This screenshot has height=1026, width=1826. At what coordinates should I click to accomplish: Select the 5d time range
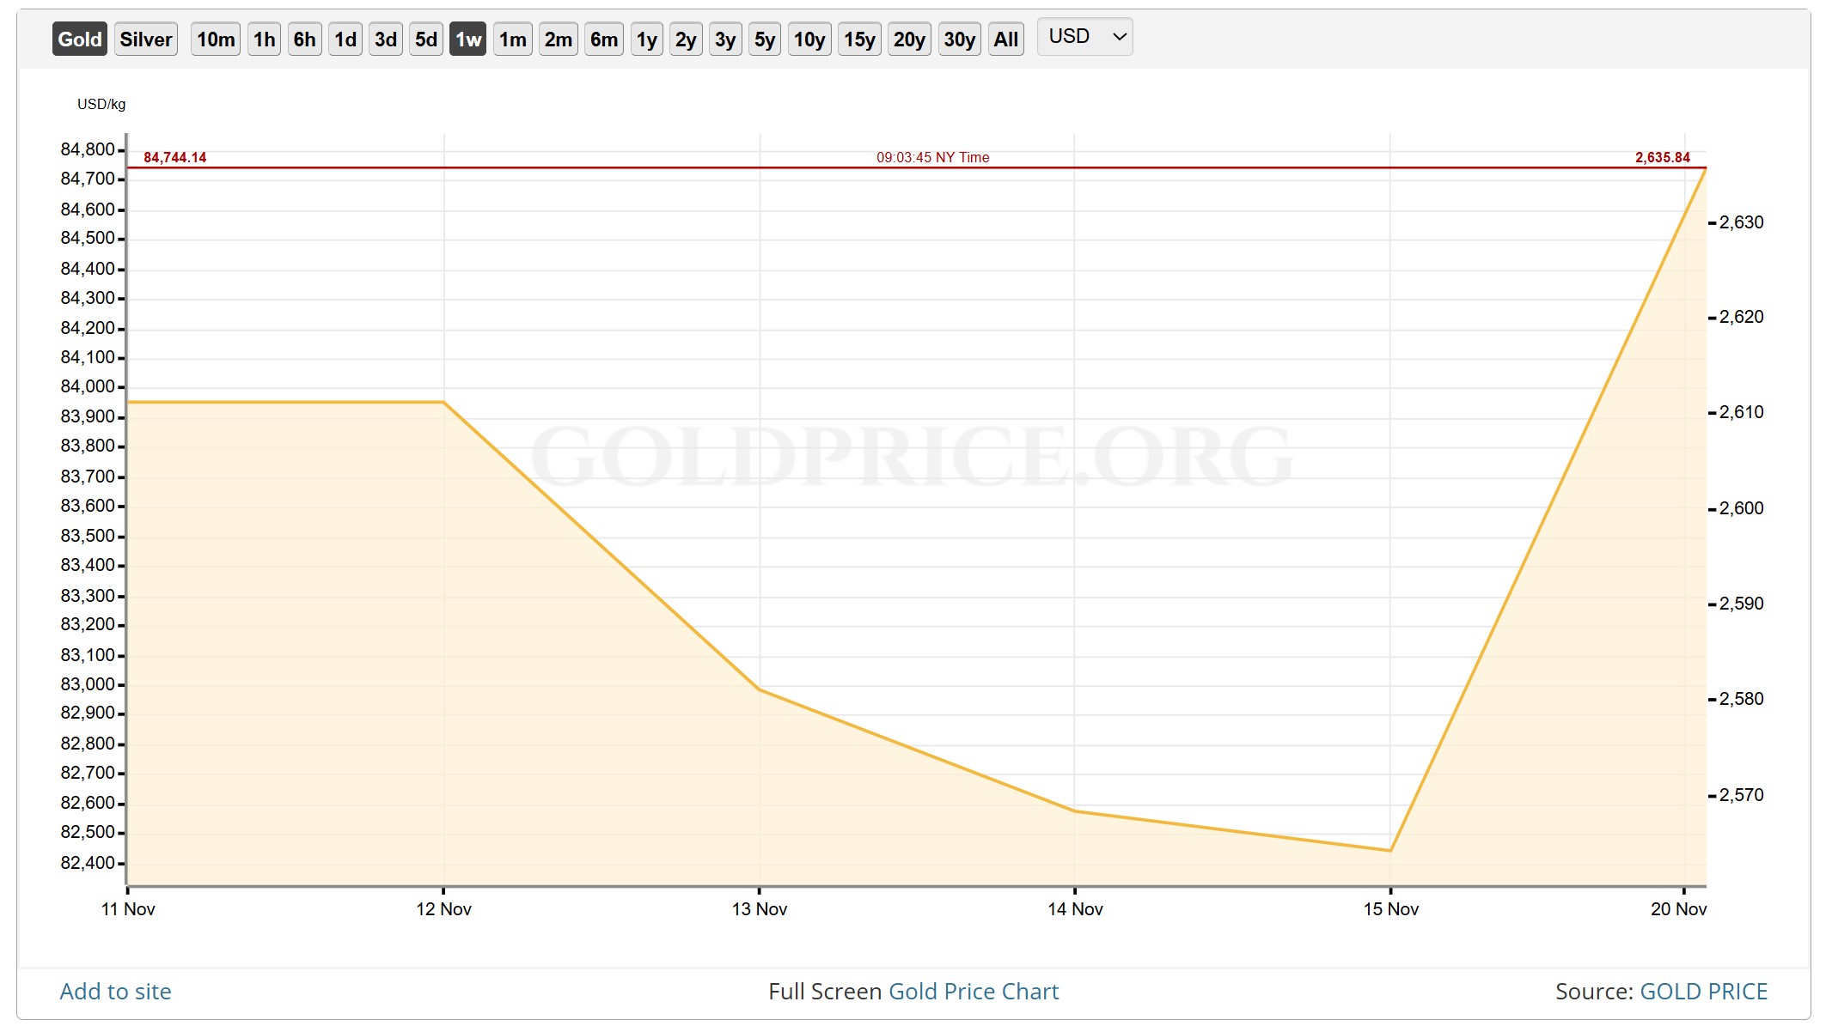pyautogui.click(x=426, y=39)
